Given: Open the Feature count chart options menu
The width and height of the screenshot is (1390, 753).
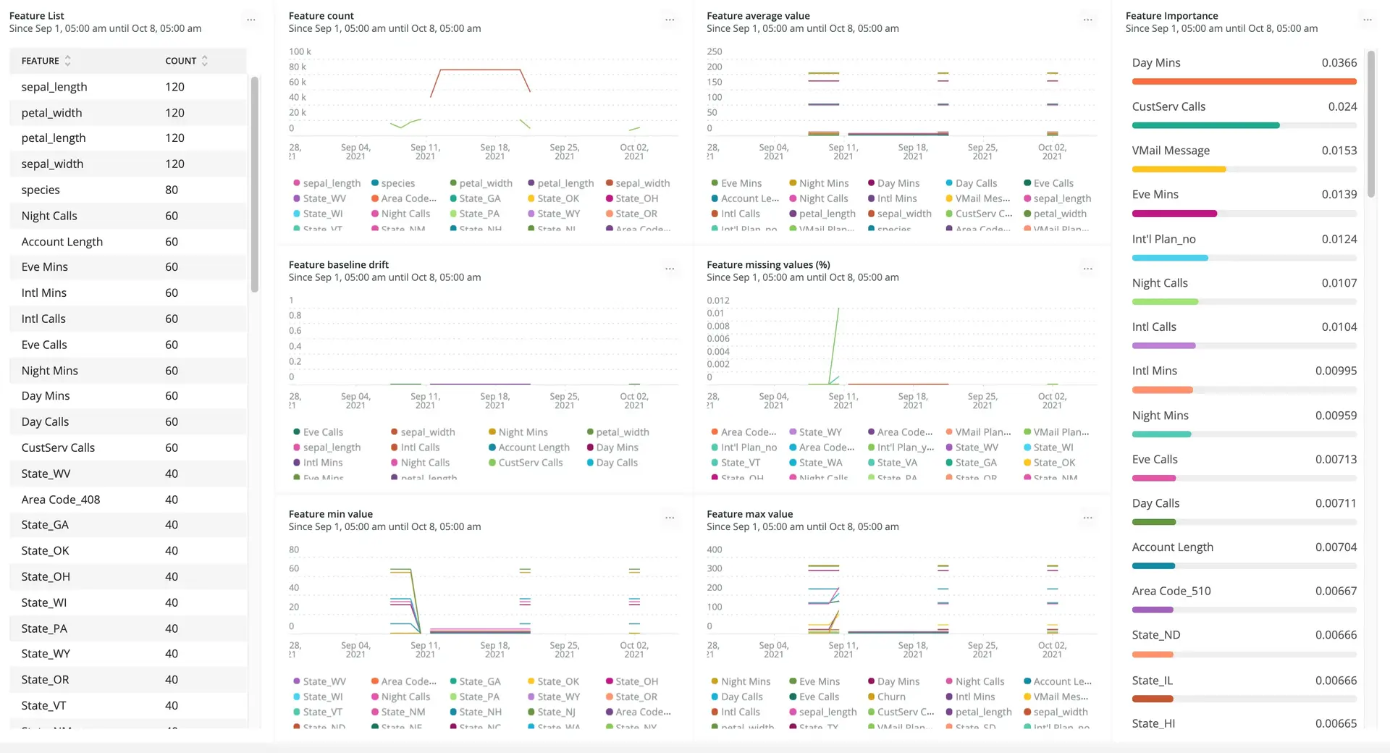Looking at the screenshot, I should pyautogui.click(x=670, y=20).
